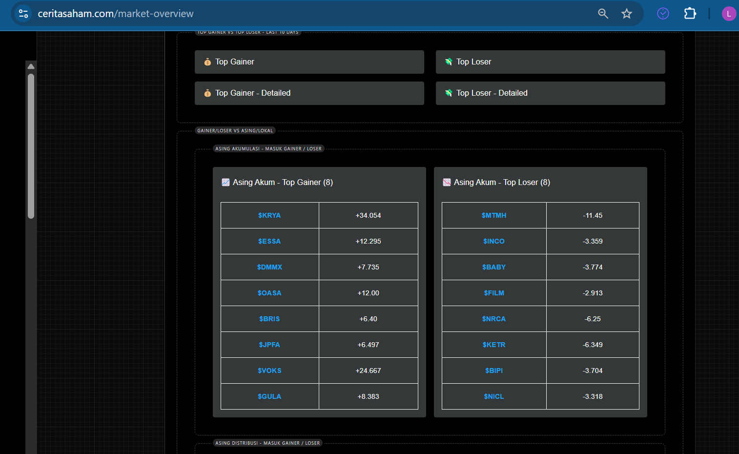Click the flying money icon beside Top Loser - Detailed

click(x=449, y=93)
